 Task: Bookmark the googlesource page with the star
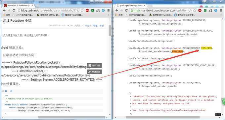pyautogui.click(x=195, y=10)
